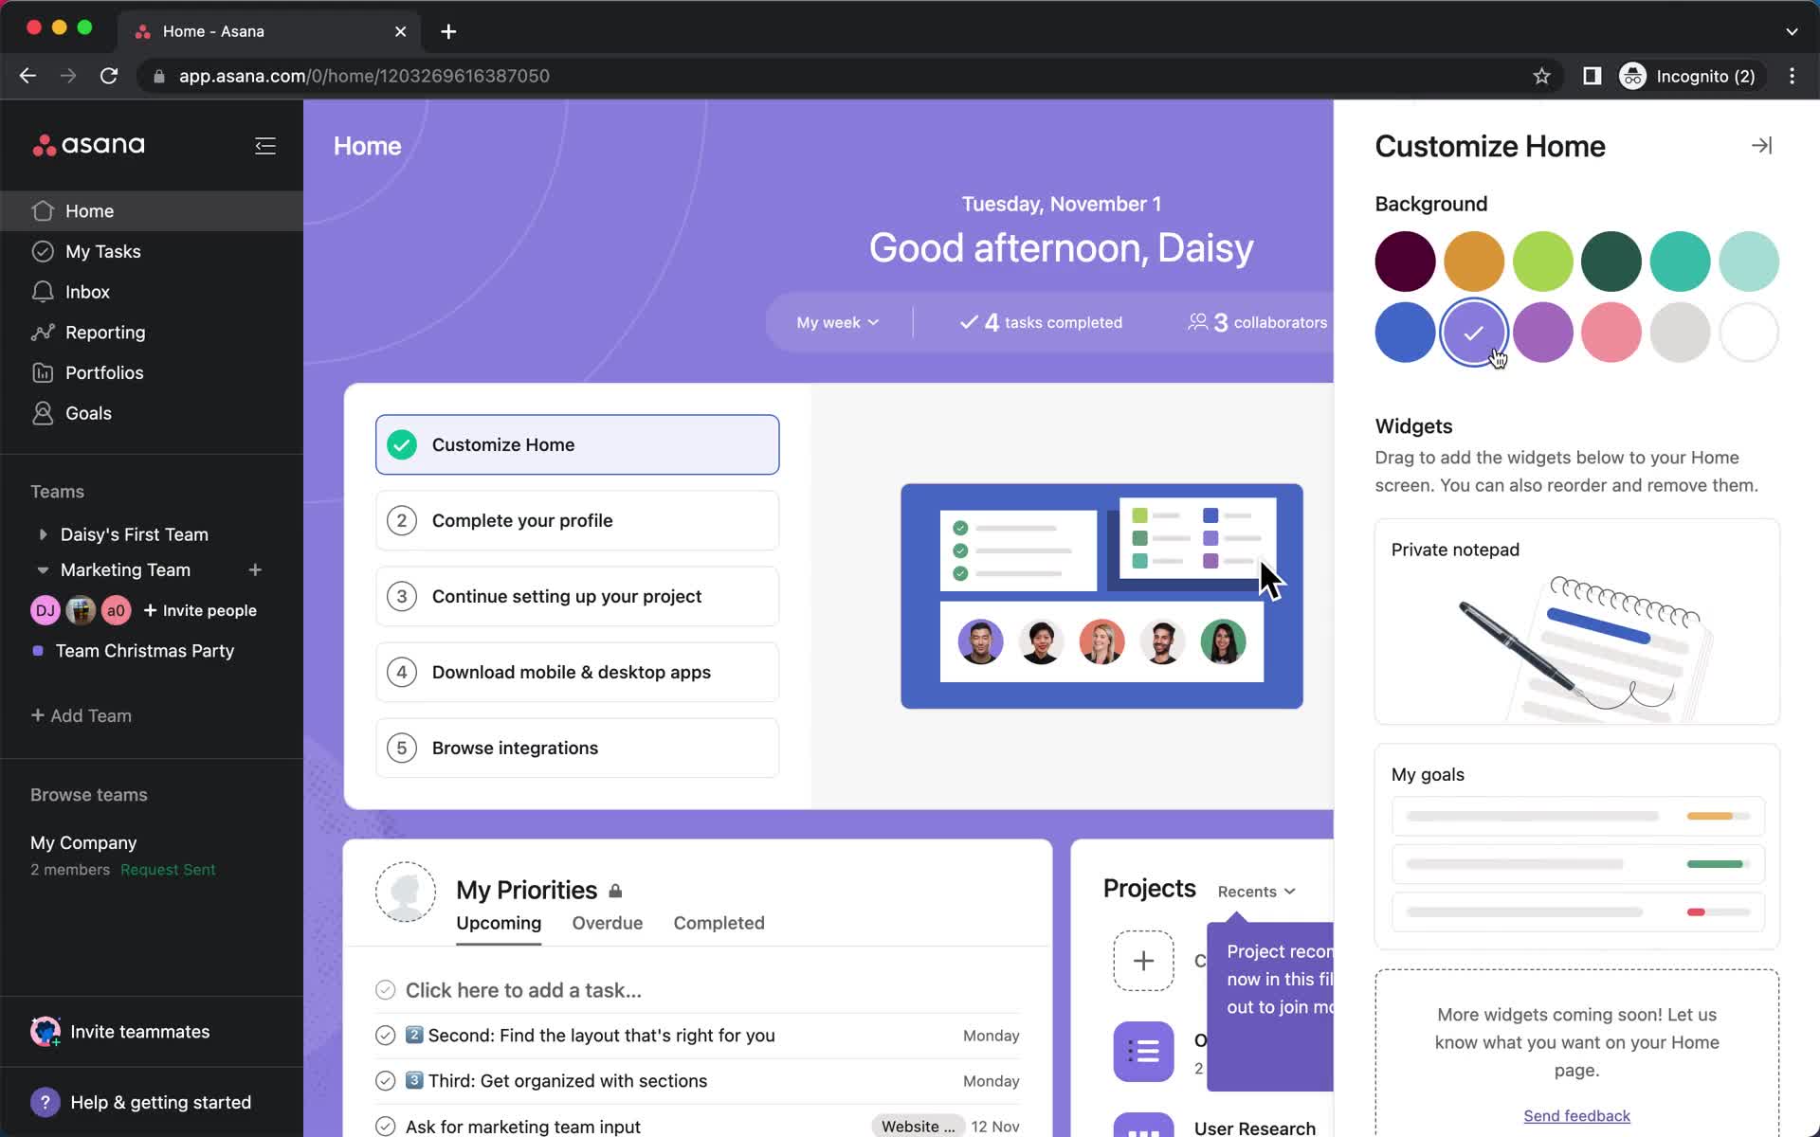Bookmark this page with the star icon
This screenshot has width=1820, height=1137.
(x=1541, y=76)
